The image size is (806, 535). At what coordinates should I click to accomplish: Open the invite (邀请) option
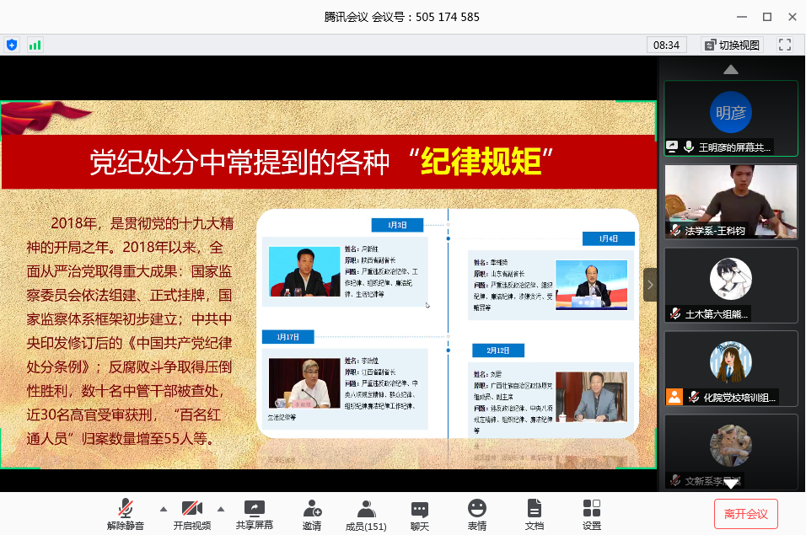pyautogui.click(x=312, y=514)
